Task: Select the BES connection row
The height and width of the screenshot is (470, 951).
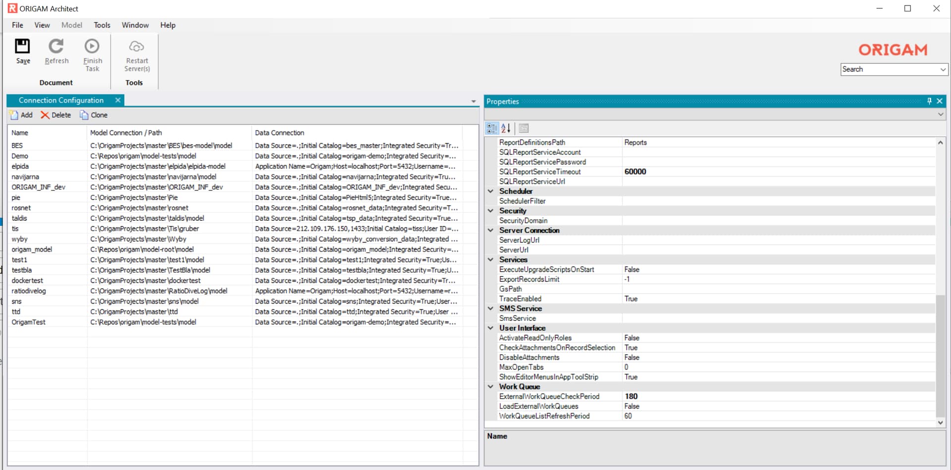Action: (x=235, y=146)
